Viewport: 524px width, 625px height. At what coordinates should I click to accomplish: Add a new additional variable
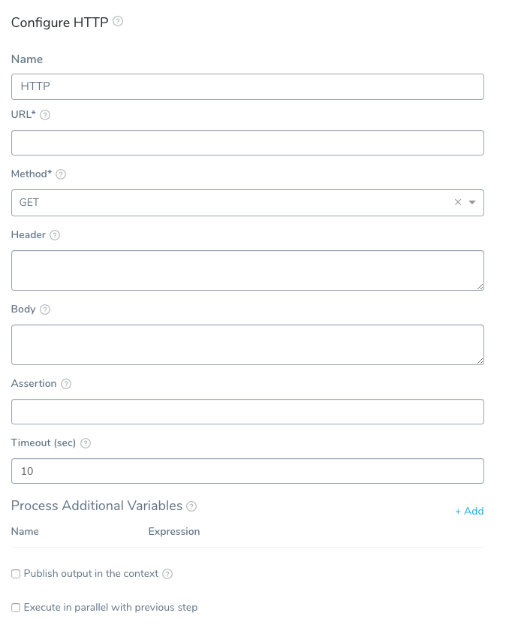click(x=469, y=512)
